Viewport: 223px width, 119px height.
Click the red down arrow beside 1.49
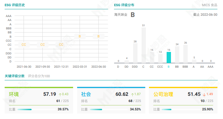pos(204,95)
